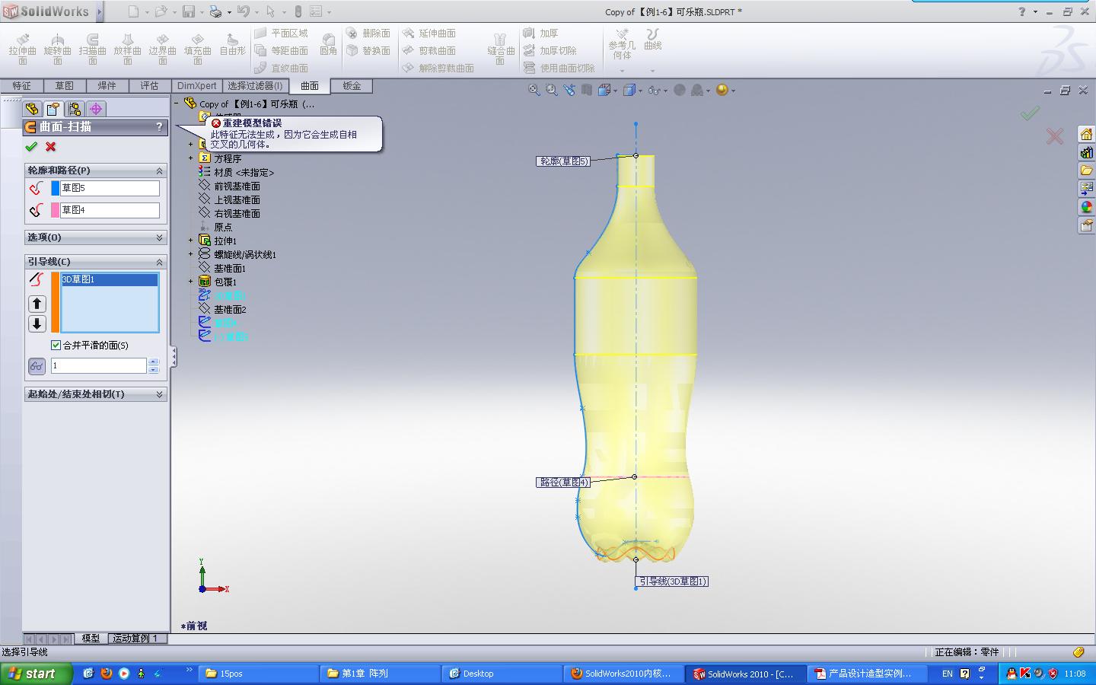Expand the 起始处/结束处相切(T) section
This screenshot has height=685, width=1096.
[159, 394]
